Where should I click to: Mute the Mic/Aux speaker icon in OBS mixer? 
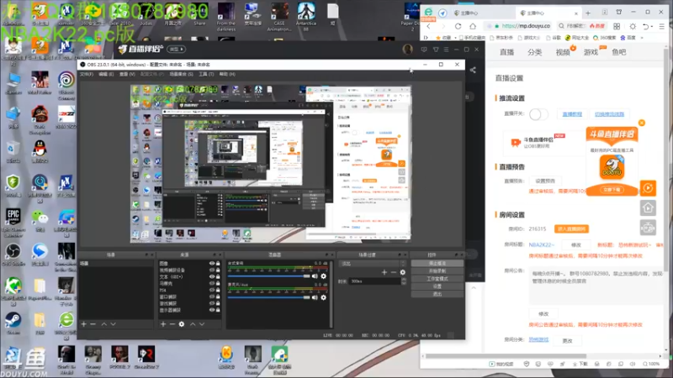coord(315,297)
